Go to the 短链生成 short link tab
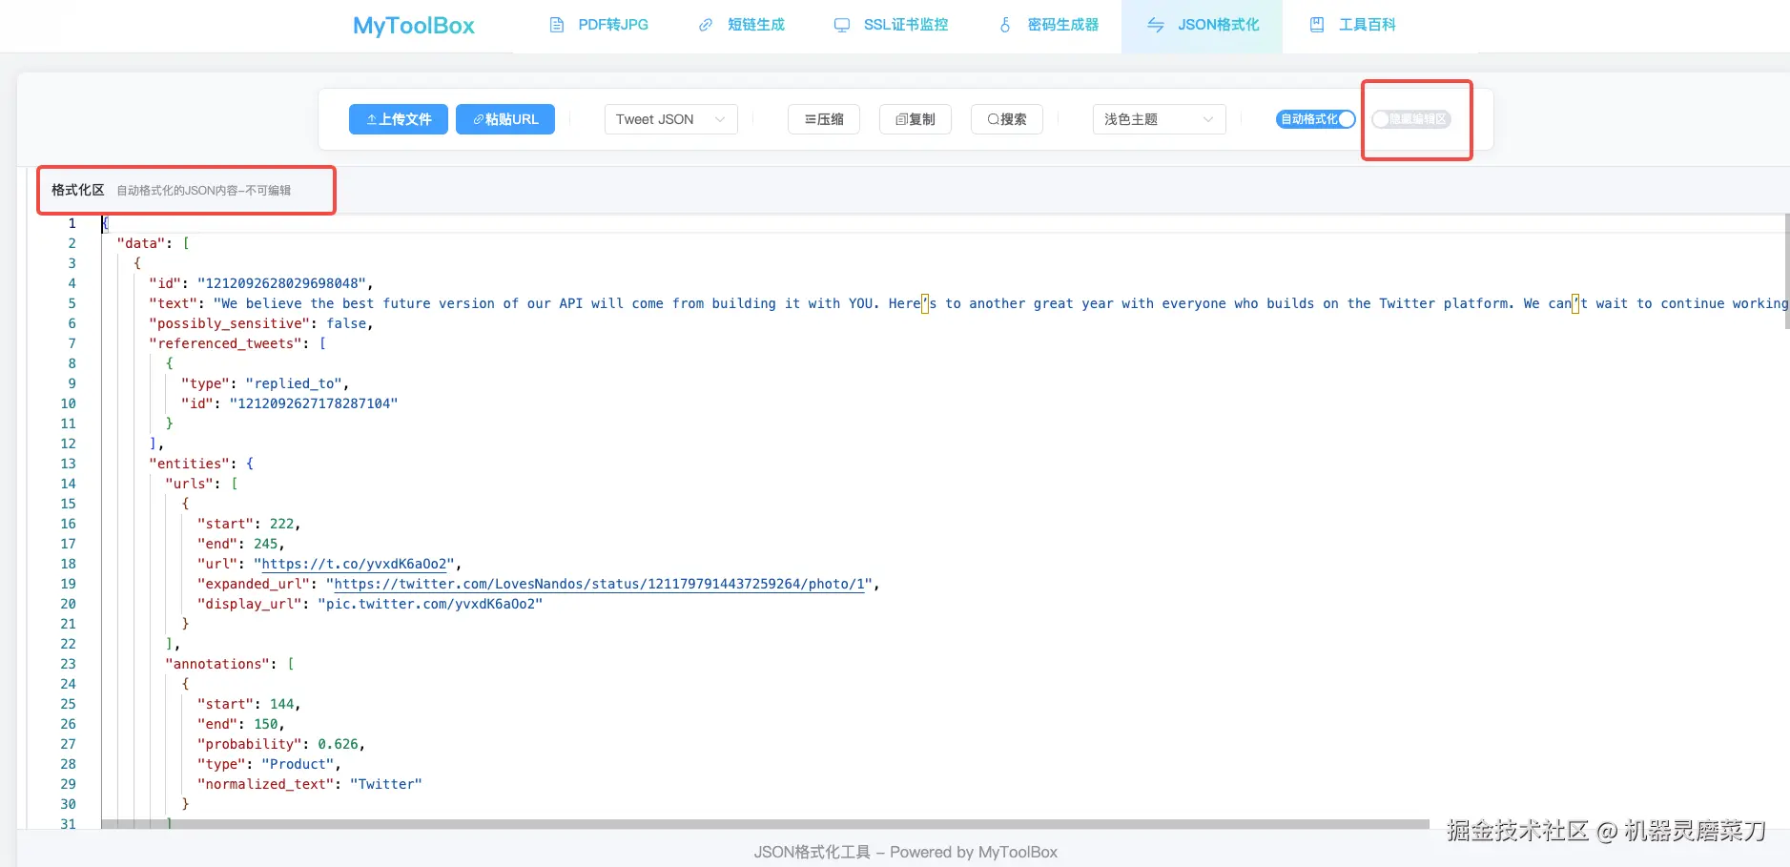 [742, 25]
